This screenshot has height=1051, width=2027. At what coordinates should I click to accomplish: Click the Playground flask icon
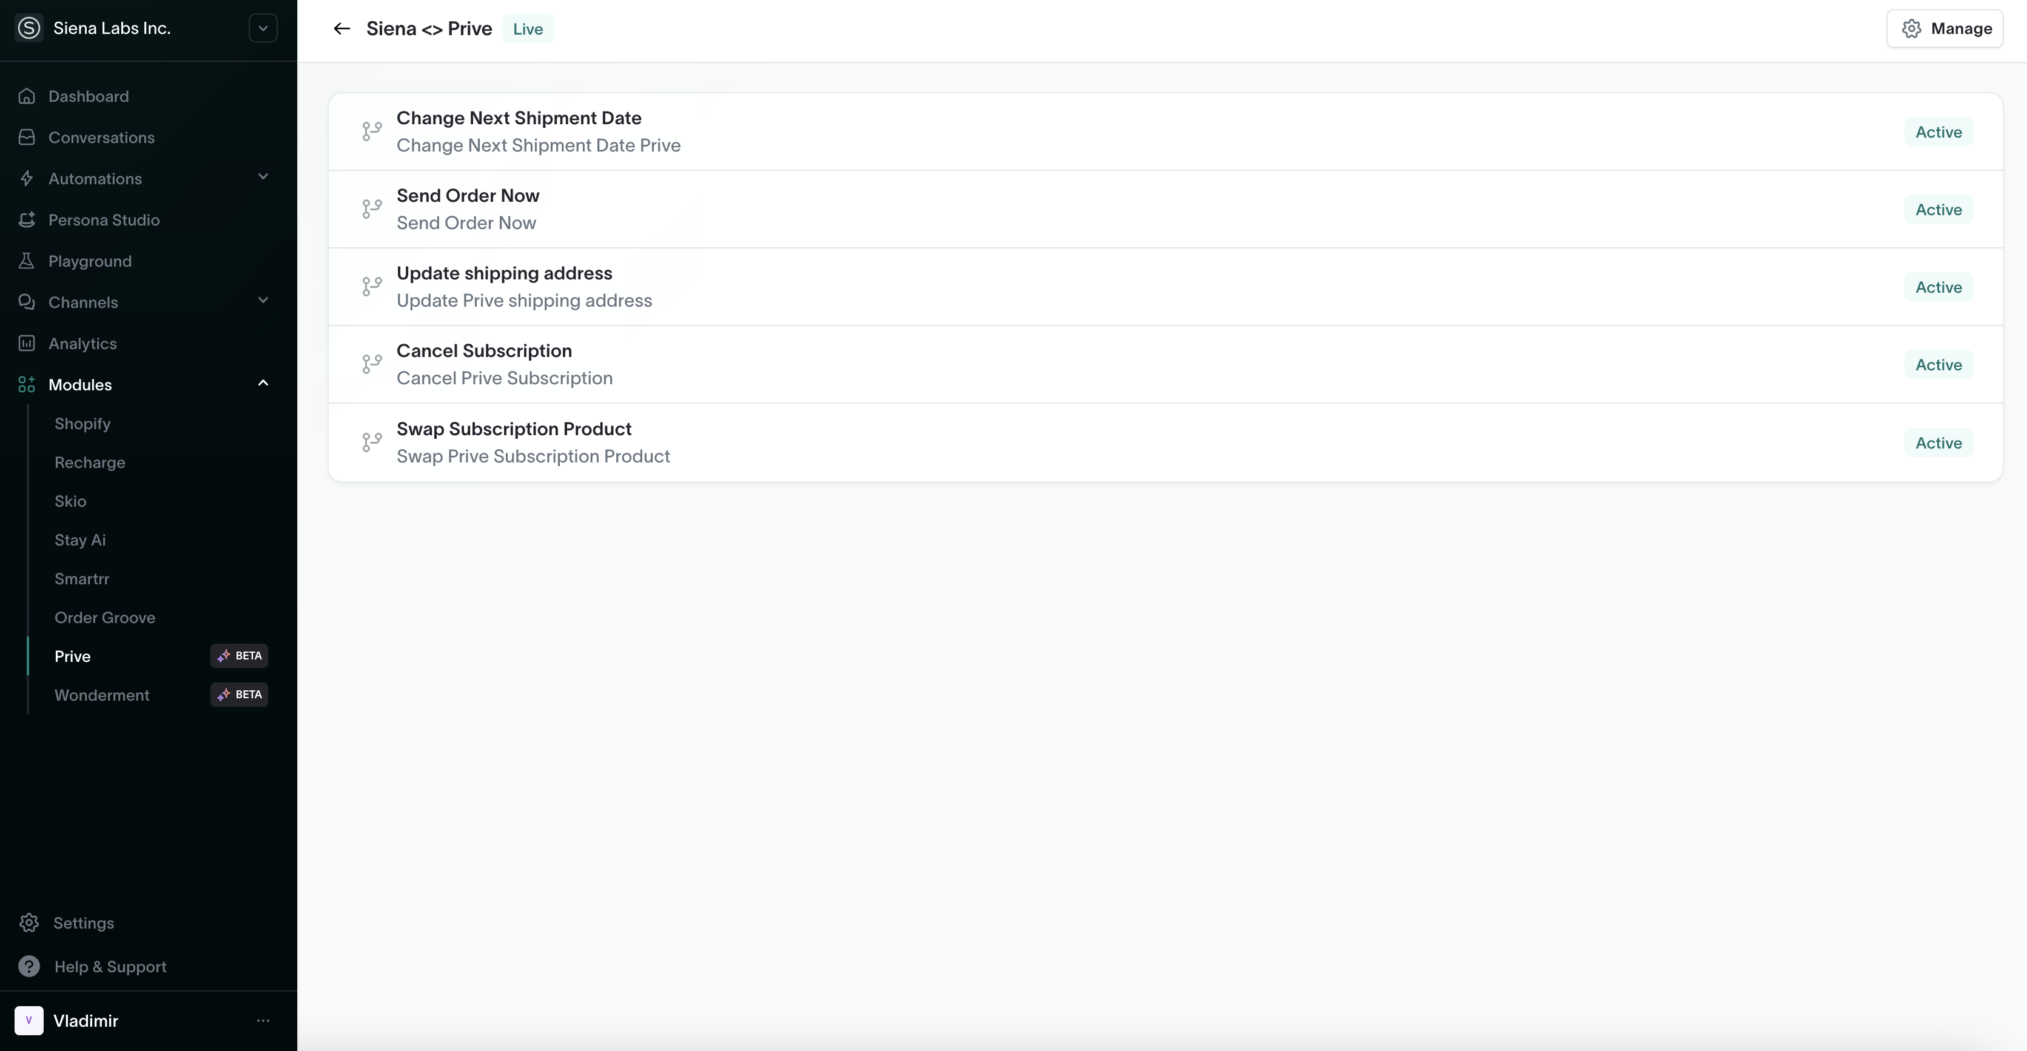click(27, 261)
